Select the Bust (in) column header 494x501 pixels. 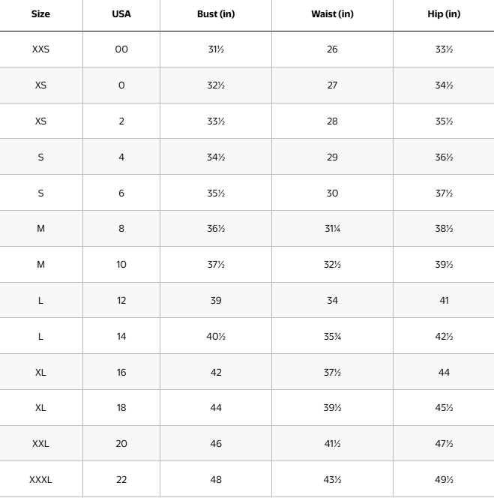click(216, 14)
